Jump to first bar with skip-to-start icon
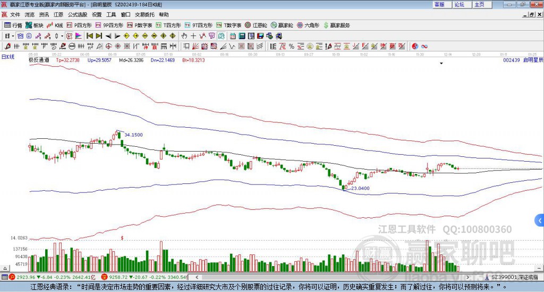The height and width of the screenshot is (292, 544). tap(89, 36)
